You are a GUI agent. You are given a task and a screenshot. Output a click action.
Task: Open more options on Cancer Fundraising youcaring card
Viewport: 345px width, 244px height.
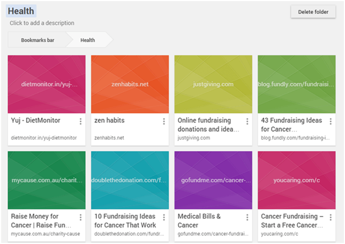click(x=331, y=218)
